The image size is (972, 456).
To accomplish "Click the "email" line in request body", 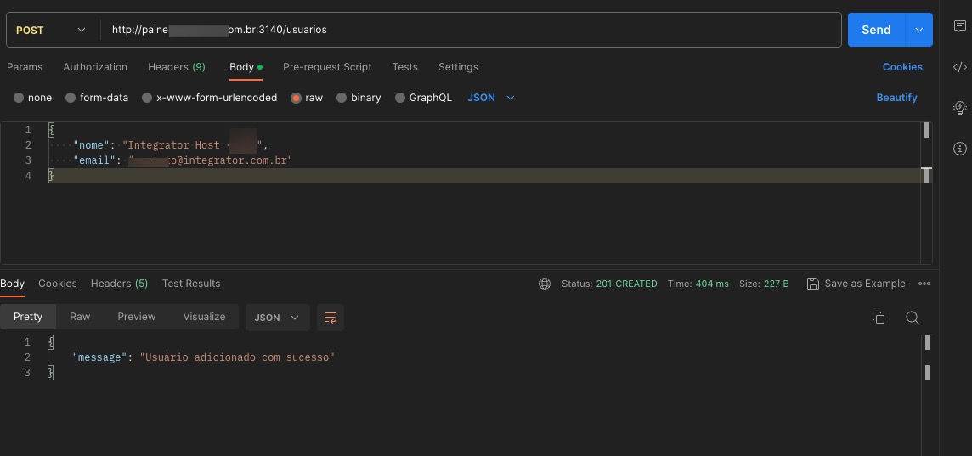I will click(x=183, y=160).
